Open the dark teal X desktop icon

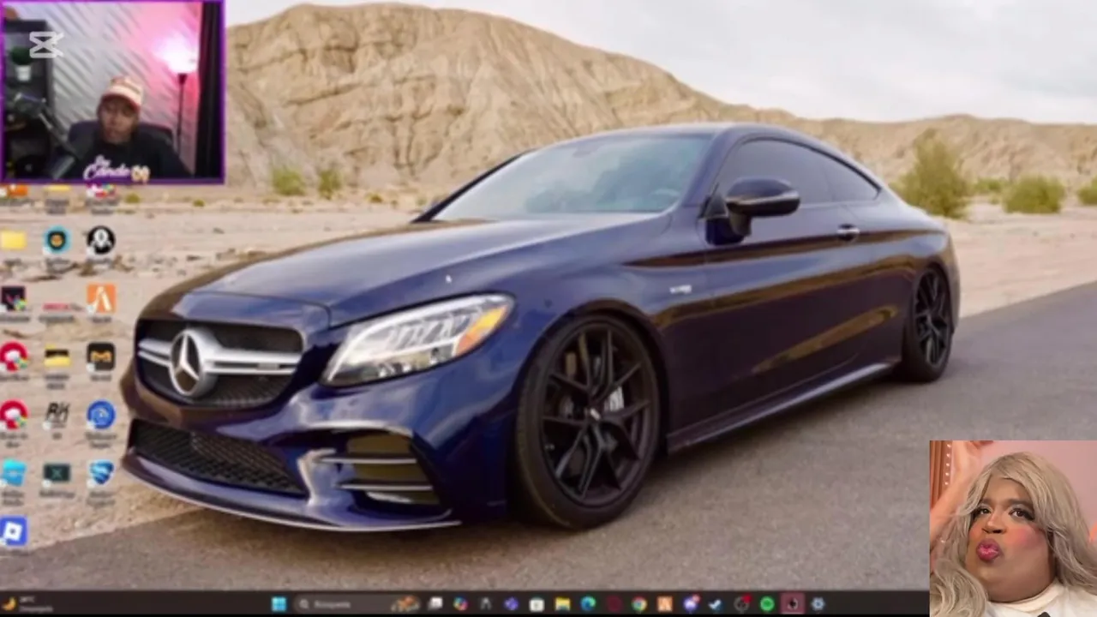57,472
